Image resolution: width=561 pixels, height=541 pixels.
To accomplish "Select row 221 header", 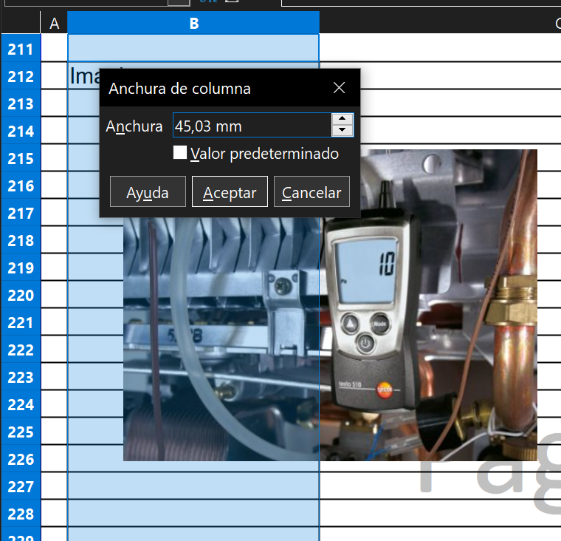I will [21, 323].
